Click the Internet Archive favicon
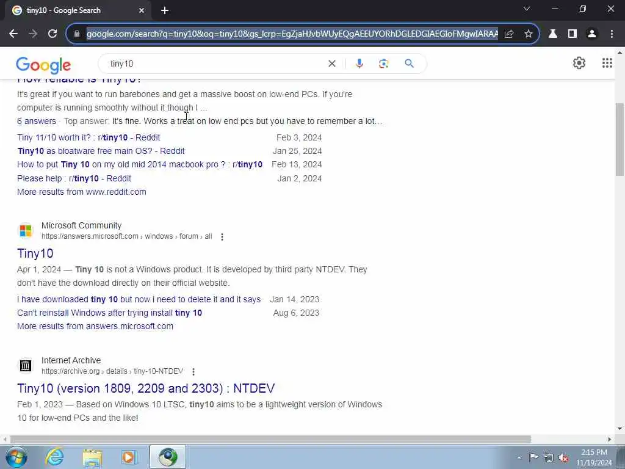The width and height of the screenshot is (625, 469). pyautogui.click(x=26, y=365)
